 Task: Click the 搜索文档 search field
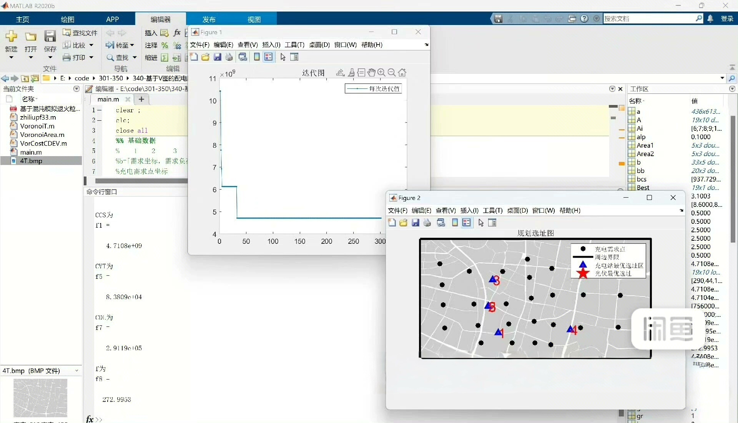(649, 18)
